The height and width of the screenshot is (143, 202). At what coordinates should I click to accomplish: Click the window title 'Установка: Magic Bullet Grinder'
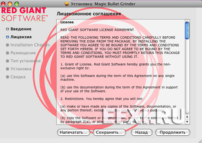[103, 4]
